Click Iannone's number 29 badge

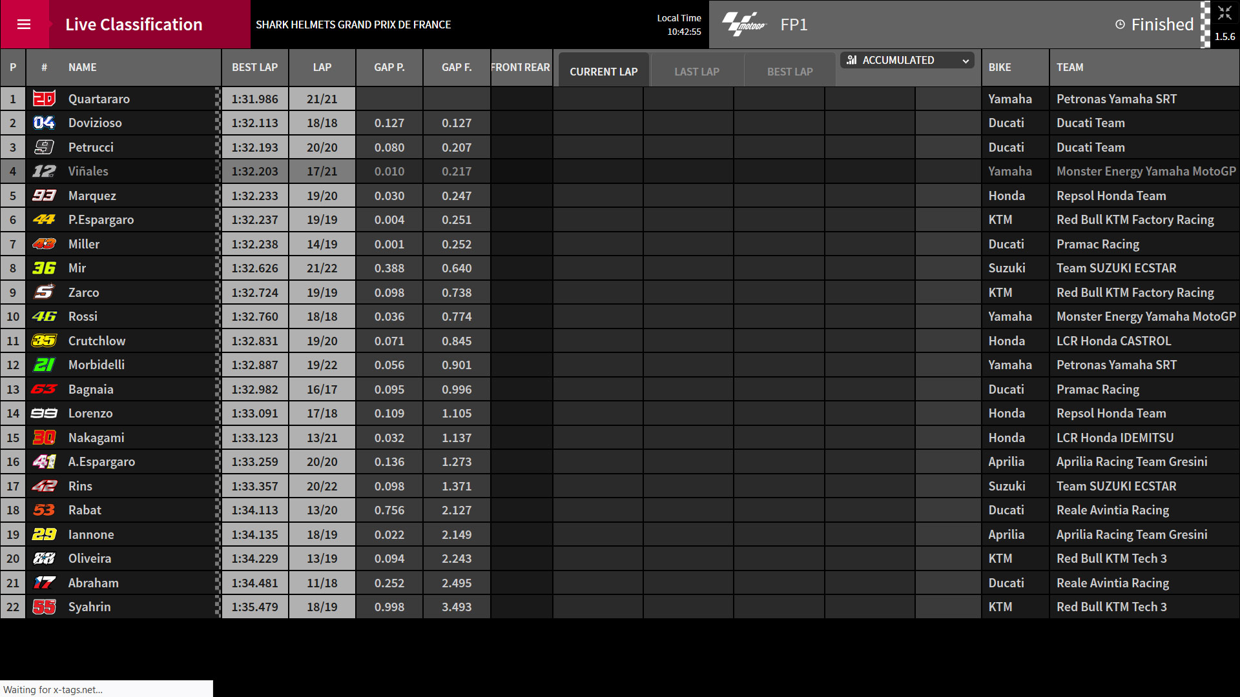[x=44, y=534]
